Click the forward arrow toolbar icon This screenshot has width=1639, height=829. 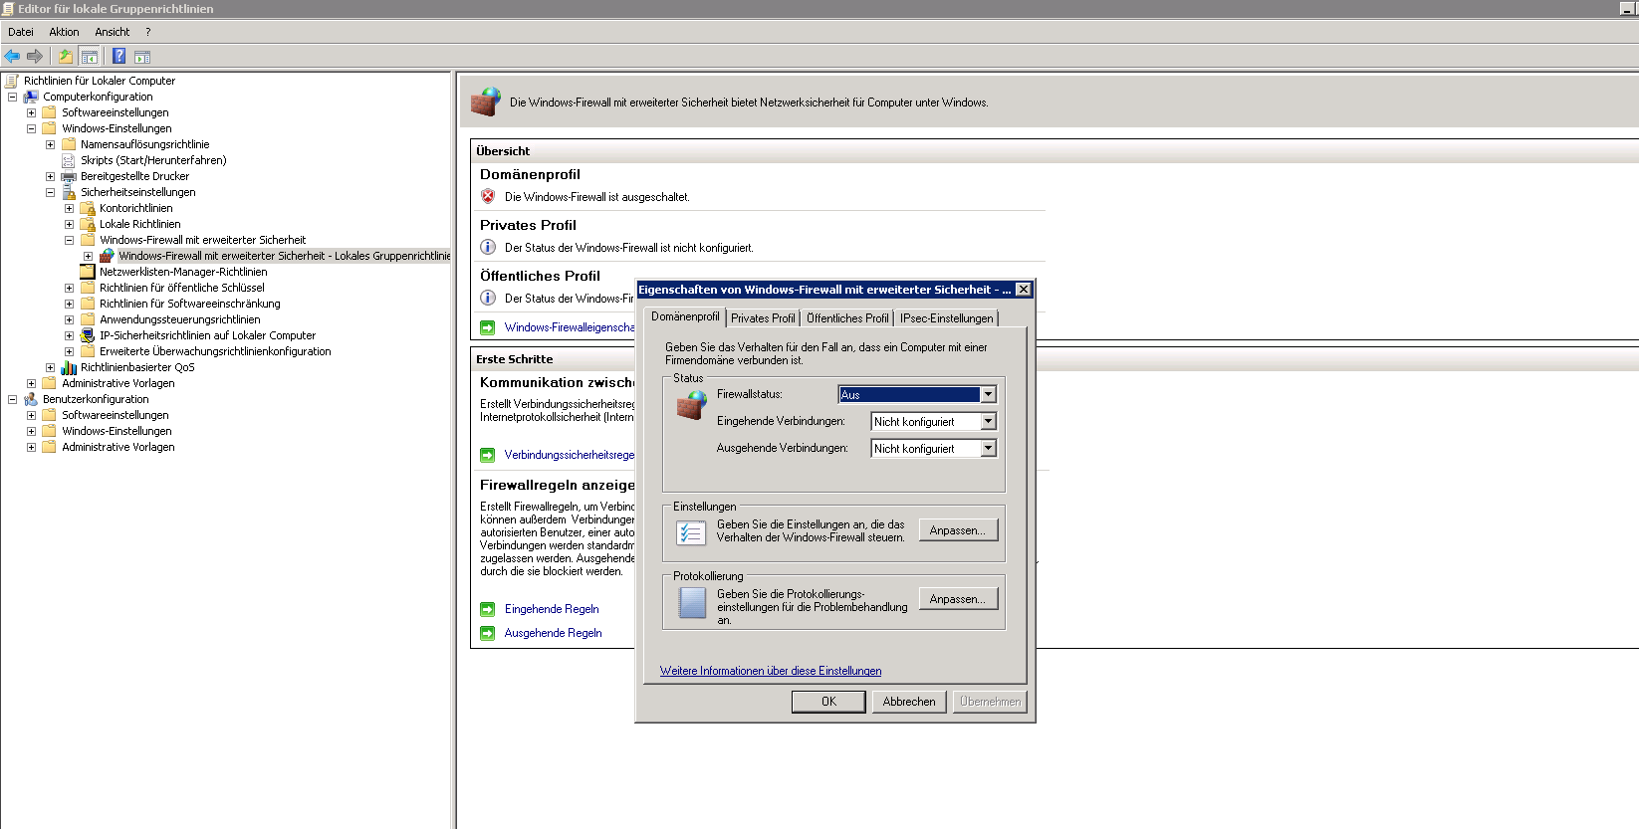[35, 57]
